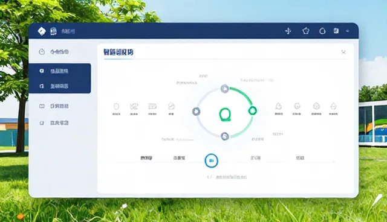Switch to the tab right of blue circle
This screenshot has height=222, width=387.
tap(255, 158)
